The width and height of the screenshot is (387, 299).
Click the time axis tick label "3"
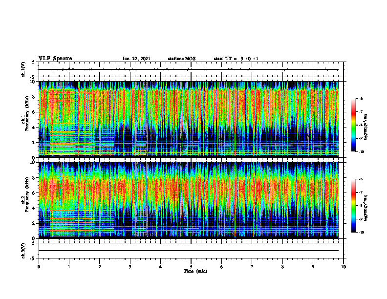tap(130, 267)
